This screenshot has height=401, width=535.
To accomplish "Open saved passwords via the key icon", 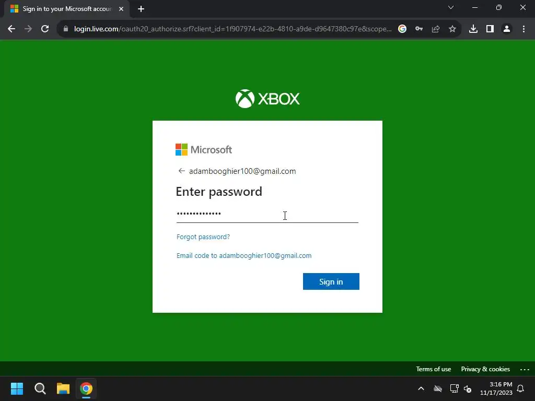I will pos(419,29).
